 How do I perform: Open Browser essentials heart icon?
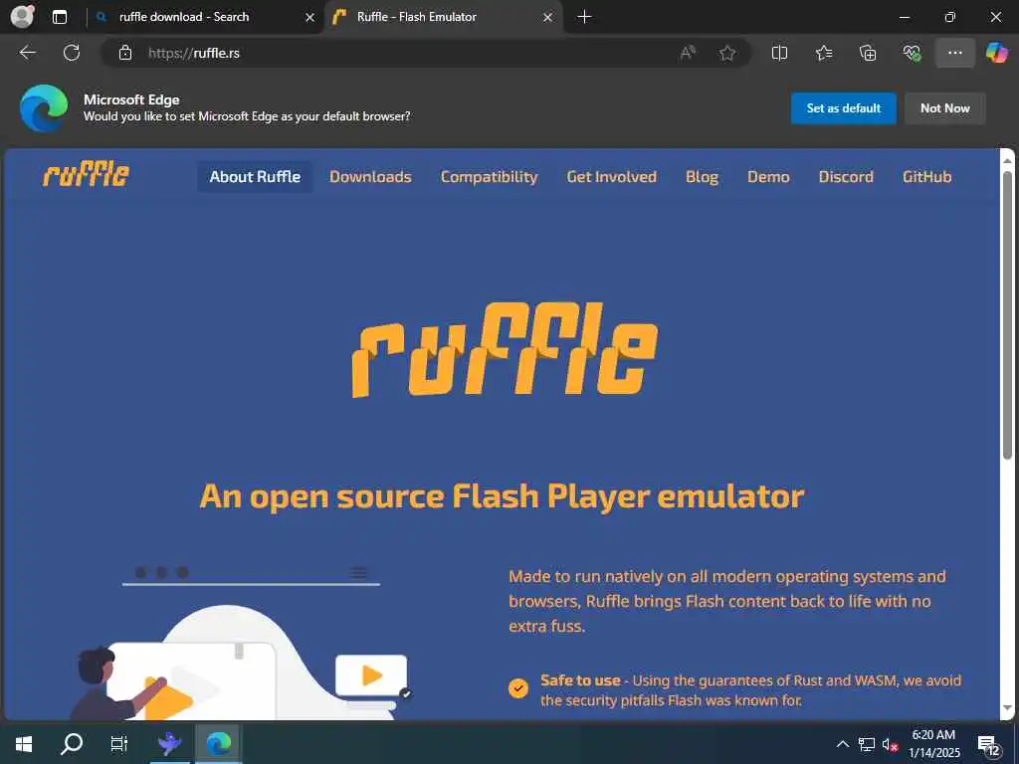pos(912,53)
